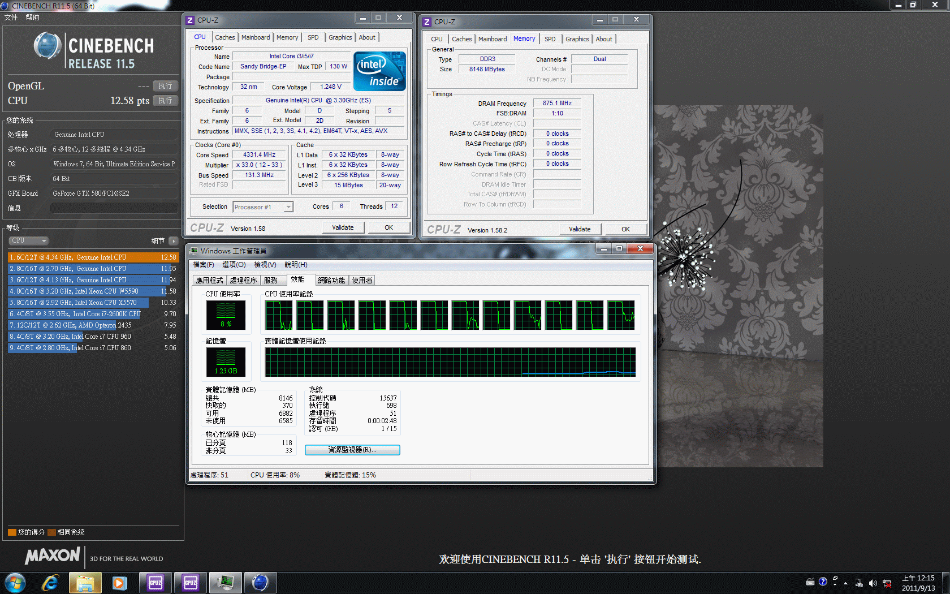The width and height of the screenshot is (950, 594).
Task: Switch to Cinebench taskbar button
Action: tap(260, 583)
